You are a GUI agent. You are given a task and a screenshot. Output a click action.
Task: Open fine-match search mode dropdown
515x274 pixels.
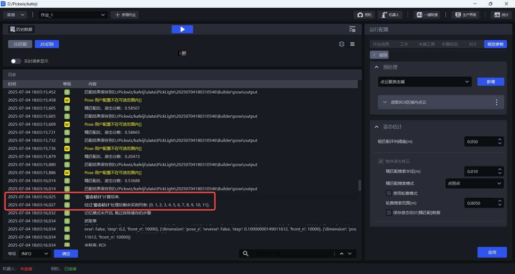pos(474,183)
